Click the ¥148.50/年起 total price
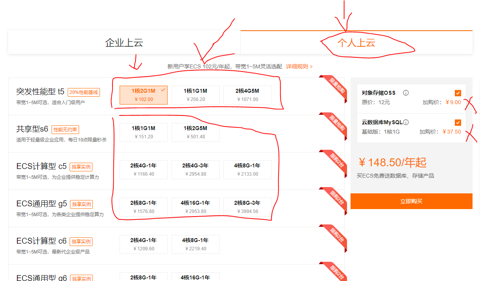The height and width of the screenshot is (281, 480). click(393, 163)
